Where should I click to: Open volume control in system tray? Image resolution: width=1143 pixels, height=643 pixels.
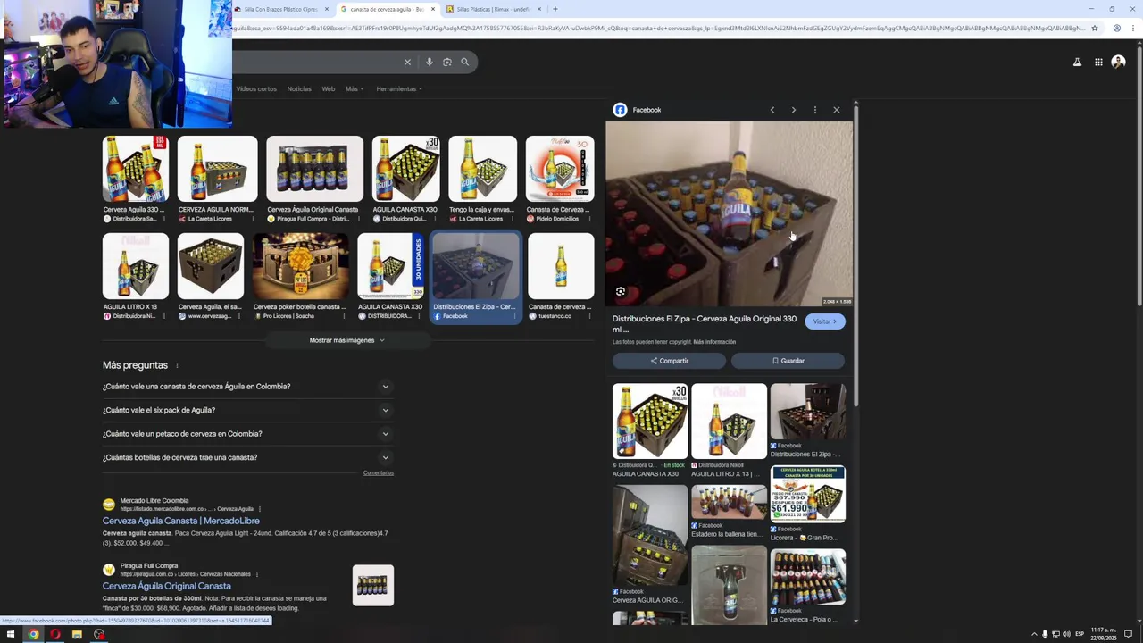click(1066, 634)
